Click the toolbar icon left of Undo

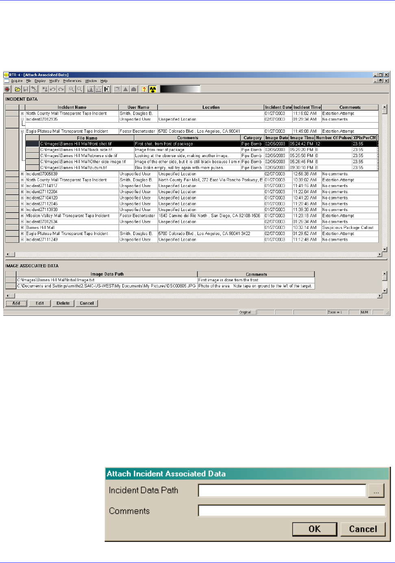pos(44,89)
